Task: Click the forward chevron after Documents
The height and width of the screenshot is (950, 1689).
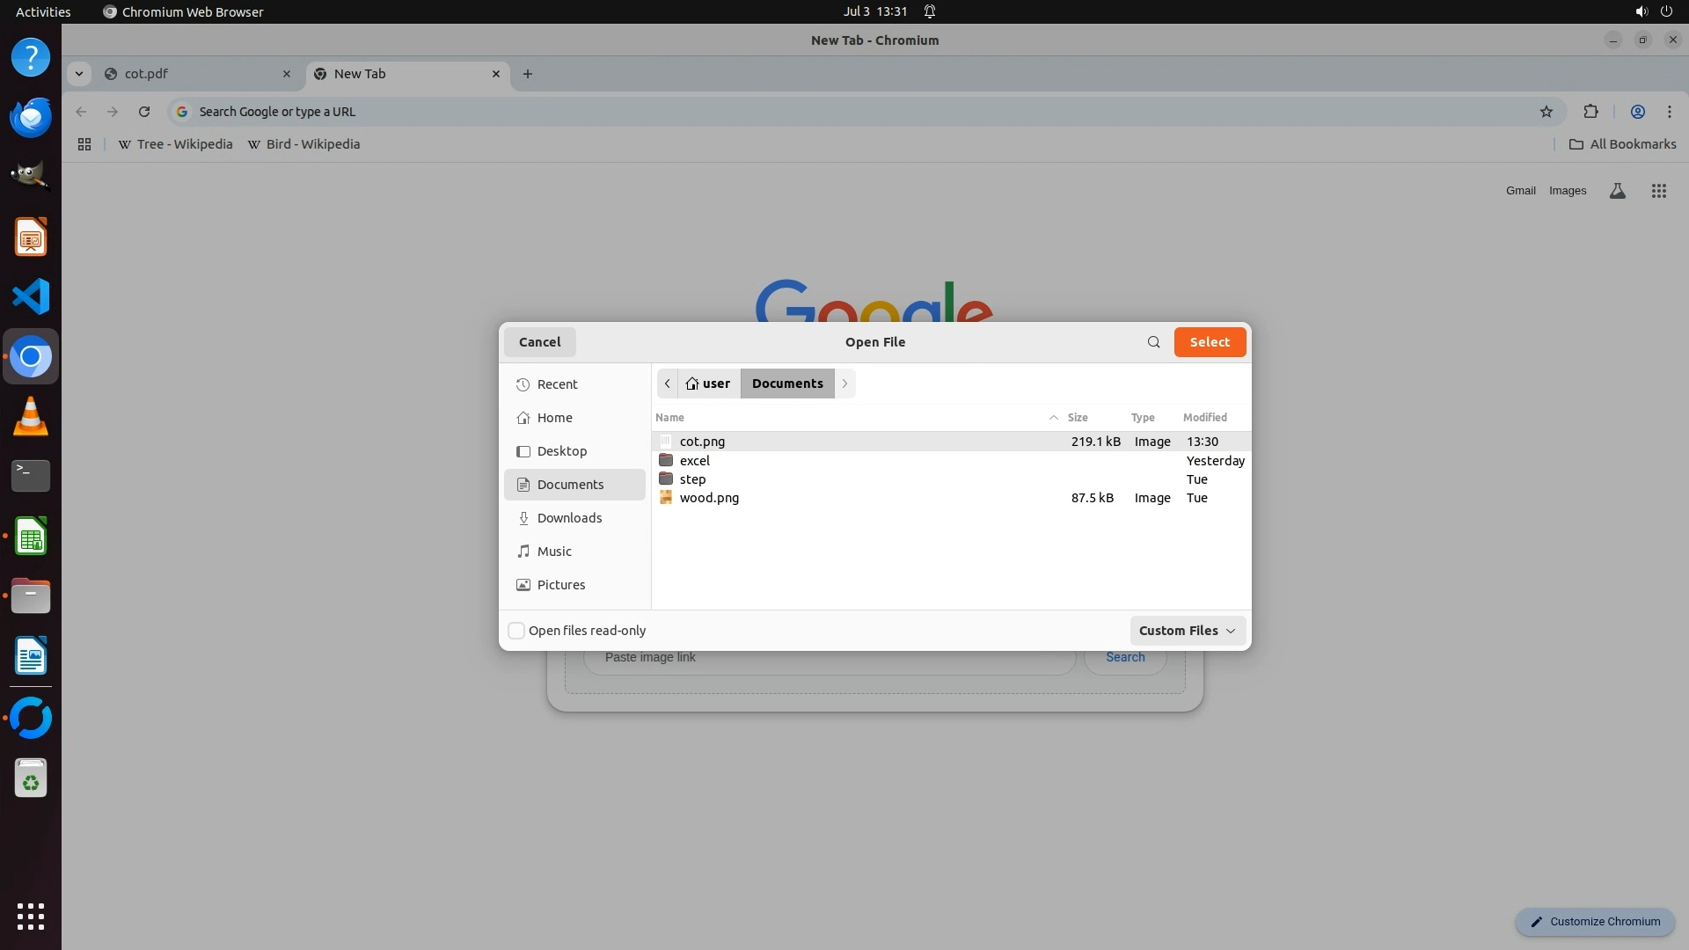Action: click(x=844, y=384)
